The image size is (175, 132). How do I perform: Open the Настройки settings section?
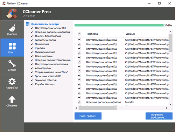(x=12, y=83)
